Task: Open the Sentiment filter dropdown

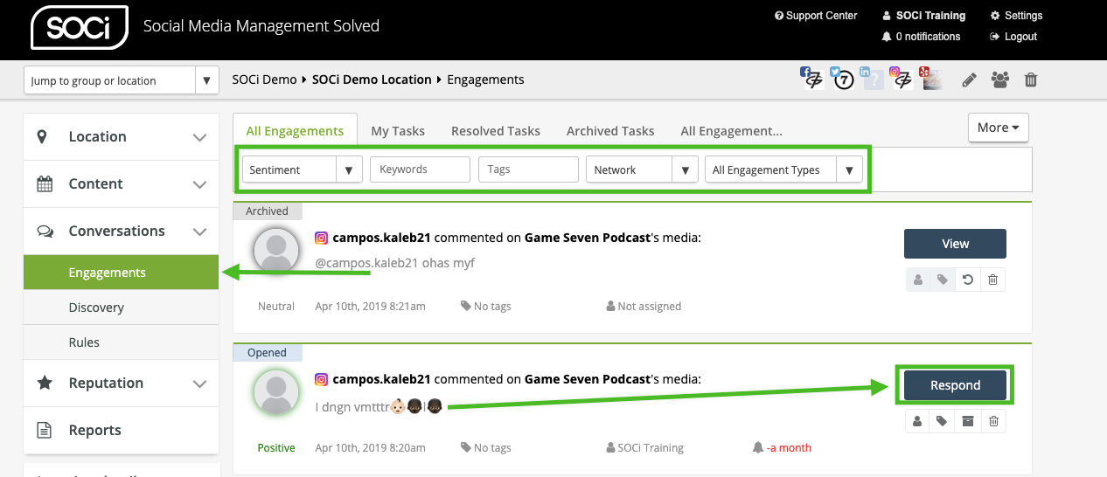Action: click(x=303, y=169)
